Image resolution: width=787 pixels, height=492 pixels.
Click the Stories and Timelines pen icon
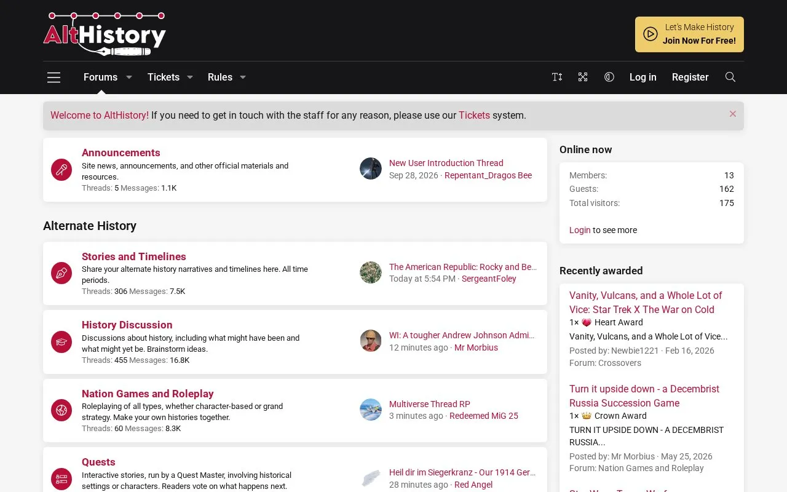point(61,273)
